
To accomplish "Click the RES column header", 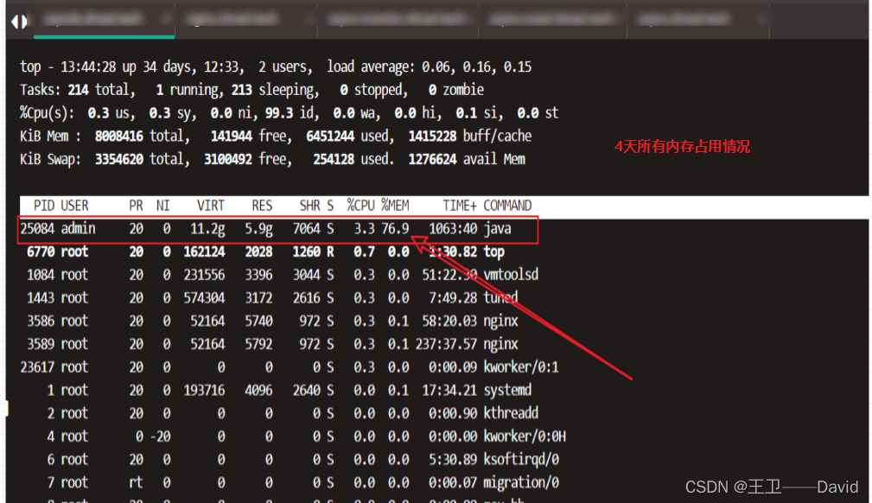I will [x=262, y=206].
